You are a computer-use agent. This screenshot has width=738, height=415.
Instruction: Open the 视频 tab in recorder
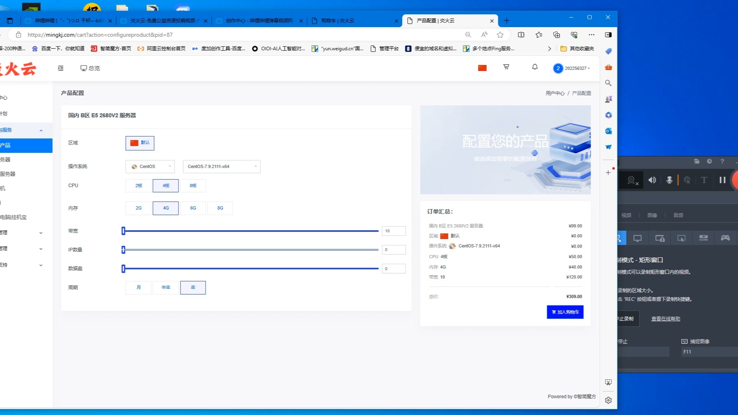626,215
